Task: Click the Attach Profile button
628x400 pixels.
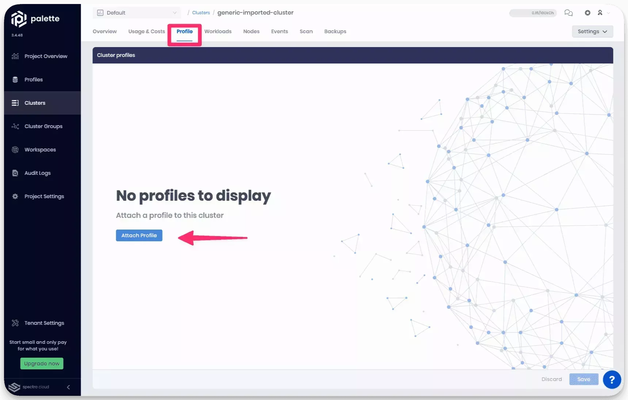Action: [139, 235]
